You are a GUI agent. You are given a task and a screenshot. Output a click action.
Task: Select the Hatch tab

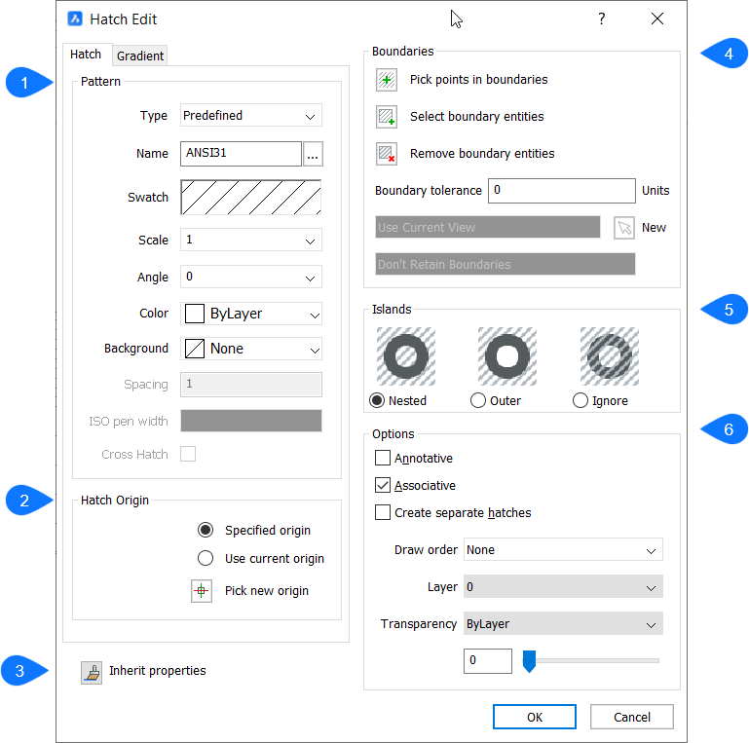86,55
